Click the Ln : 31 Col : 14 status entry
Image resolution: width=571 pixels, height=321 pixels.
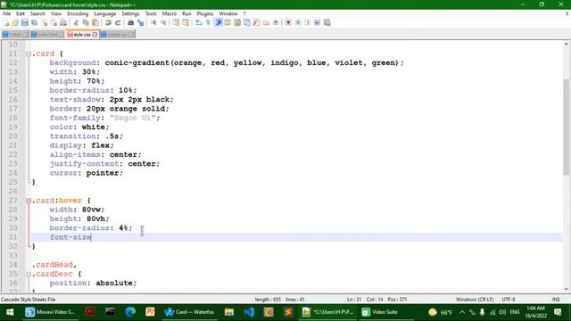365,300
